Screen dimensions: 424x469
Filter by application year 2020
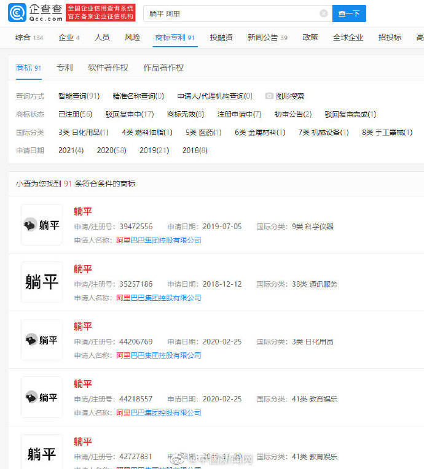[111, 150]
